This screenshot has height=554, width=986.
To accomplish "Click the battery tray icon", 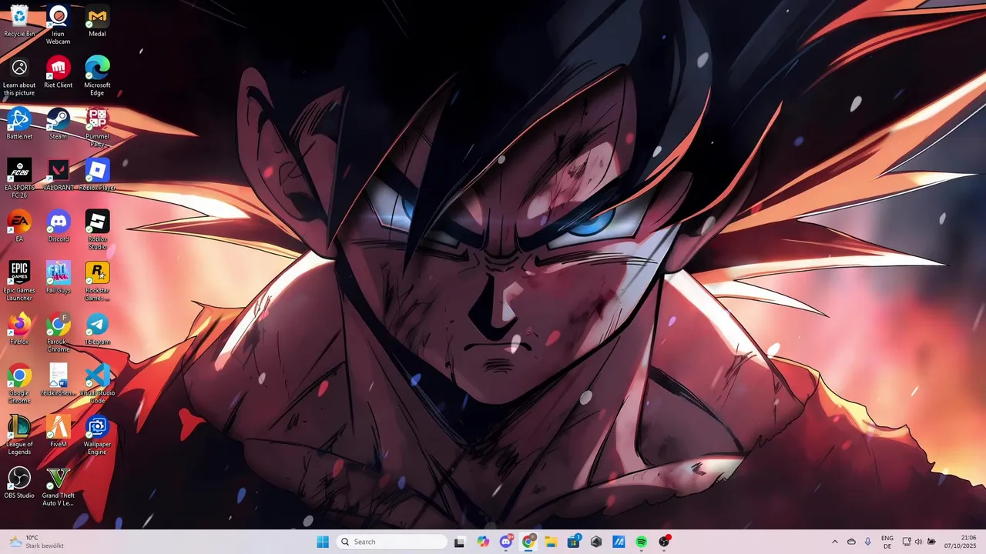I will pos(931,542).
